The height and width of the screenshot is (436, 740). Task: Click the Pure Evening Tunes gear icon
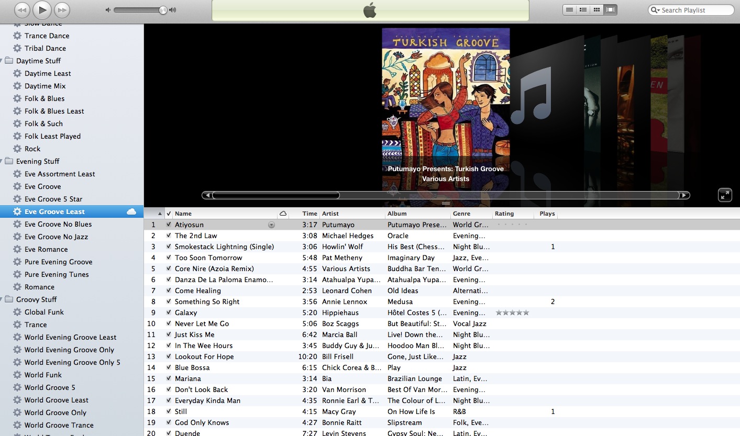point(17,274)
